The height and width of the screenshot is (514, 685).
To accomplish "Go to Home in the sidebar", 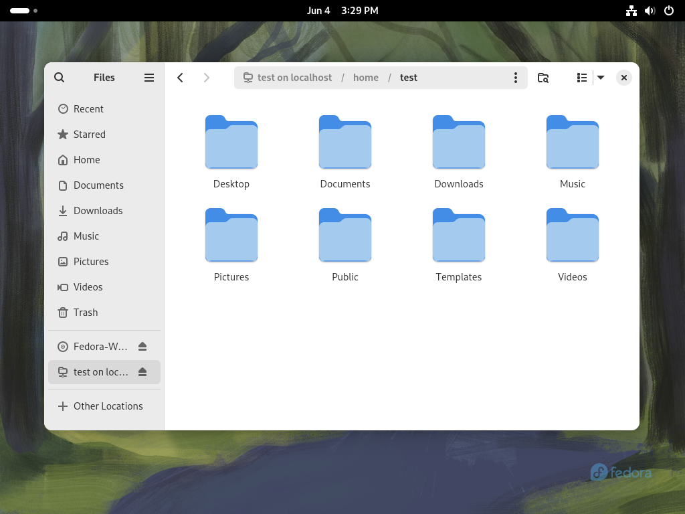I will pos(104,159).
